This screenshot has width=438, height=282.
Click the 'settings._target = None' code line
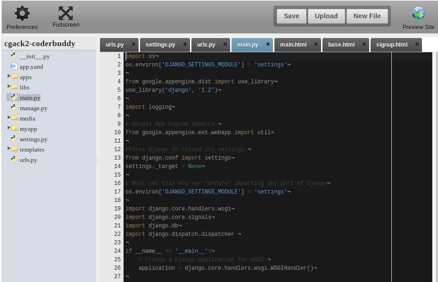pos(165,166)
